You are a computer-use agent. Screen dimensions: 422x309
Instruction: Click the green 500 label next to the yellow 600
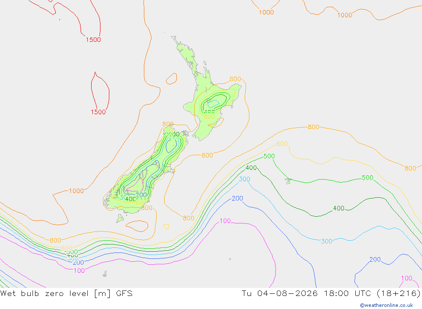[x=269, y=156]
